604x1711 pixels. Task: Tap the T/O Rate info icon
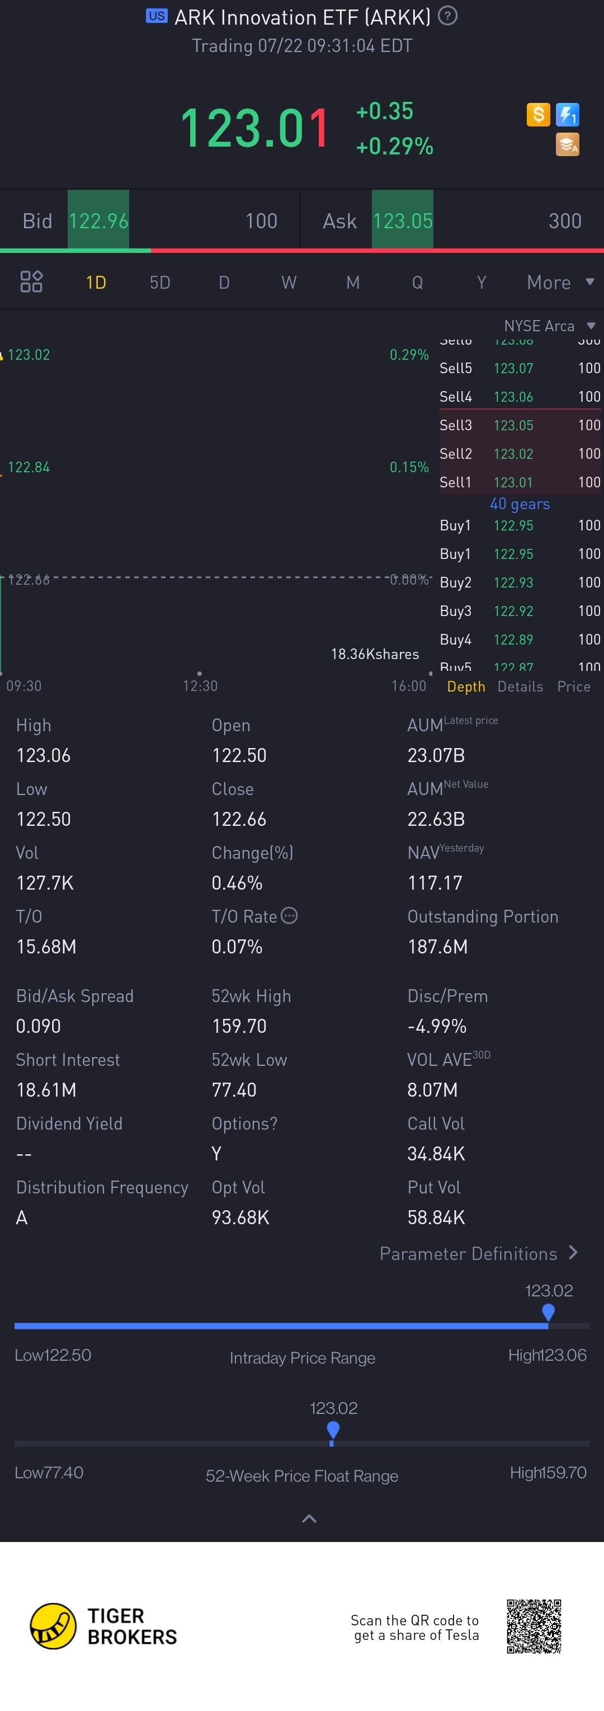[289, 915]
